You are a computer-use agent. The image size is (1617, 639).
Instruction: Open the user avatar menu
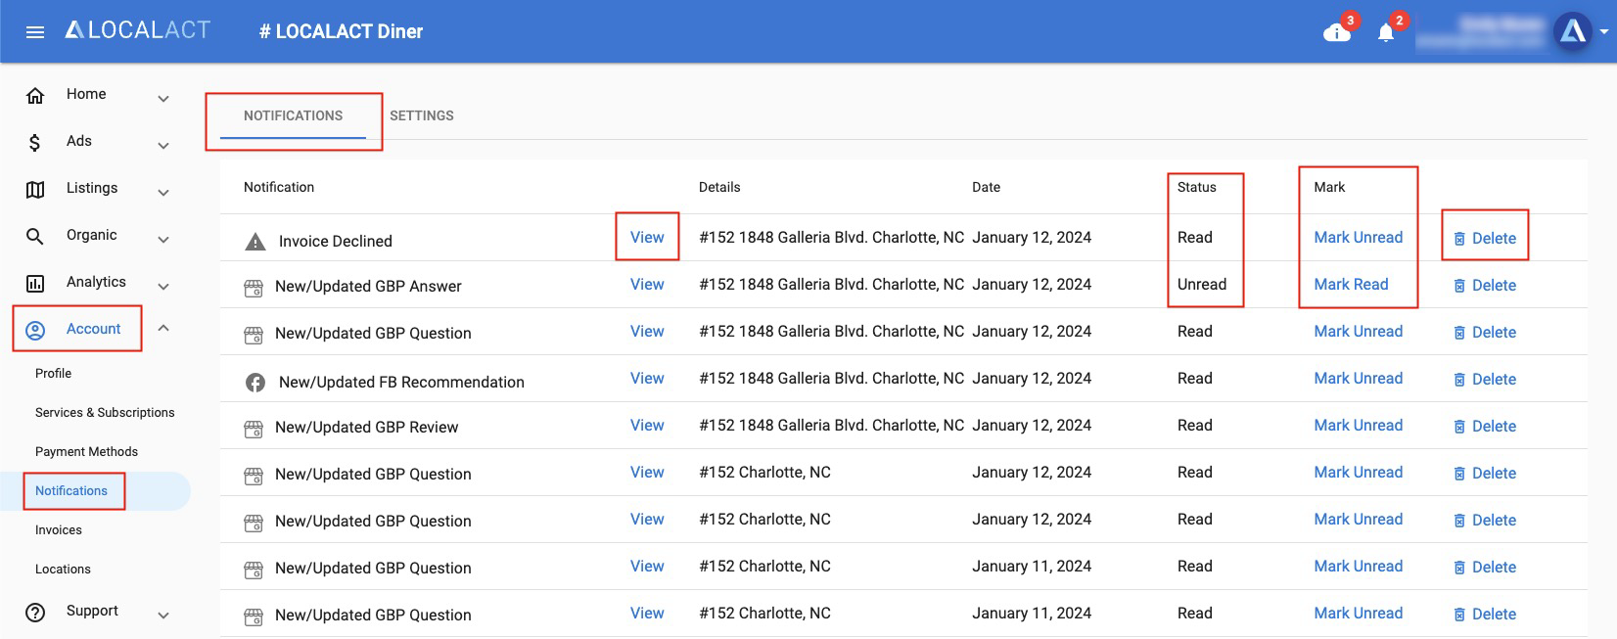[1572, 31]
